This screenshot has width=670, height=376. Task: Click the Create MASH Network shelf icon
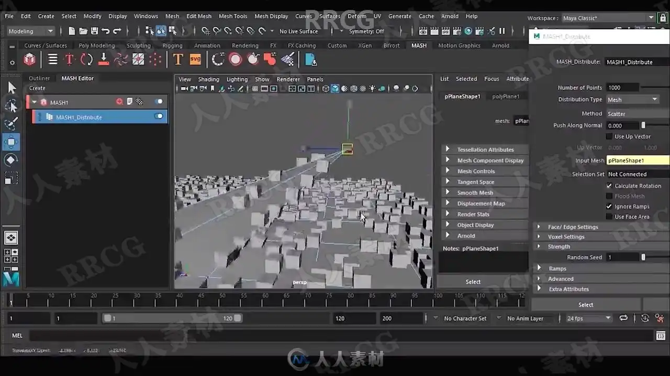click(x=30, y=60)
